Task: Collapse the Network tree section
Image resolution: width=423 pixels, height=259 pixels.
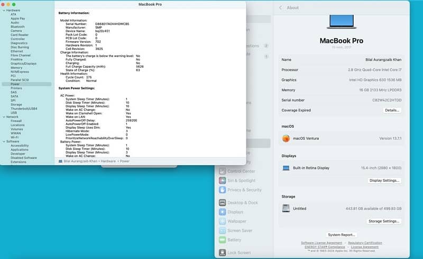Action: 3,117
